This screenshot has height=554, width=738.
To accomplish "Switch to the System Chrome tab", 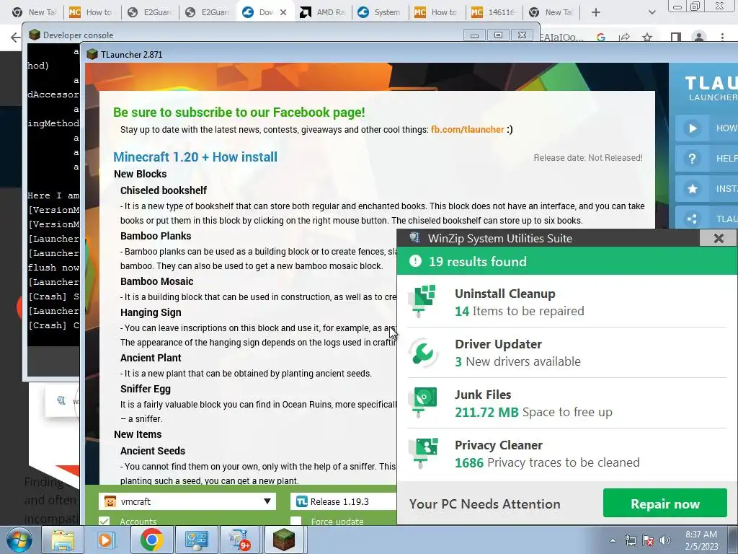I will [380, 12].
